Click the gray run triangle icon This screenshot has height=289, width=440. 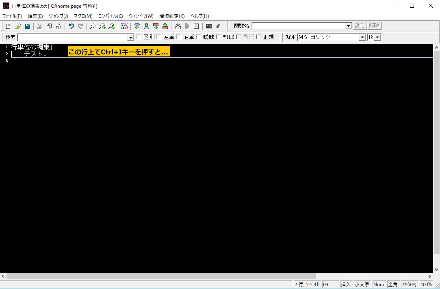(x=187, y=26)
